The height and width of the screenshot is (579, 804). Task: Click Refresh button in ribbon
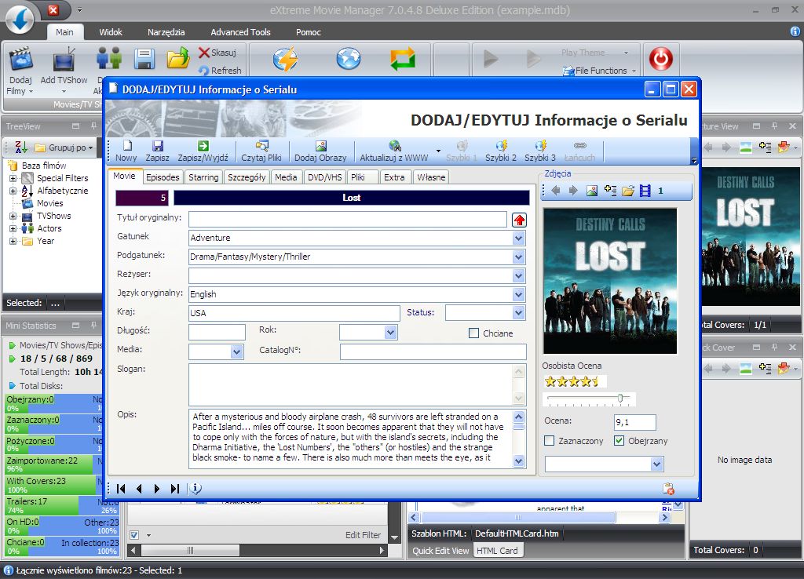click(x=220, y=71)
